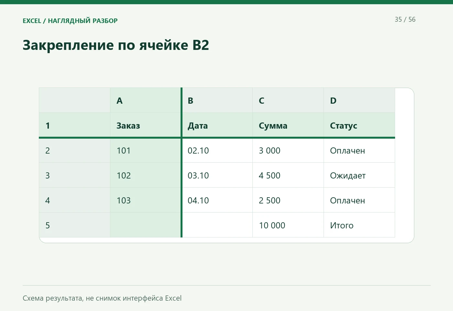Click the Сумма header cell

coord(288,125)
